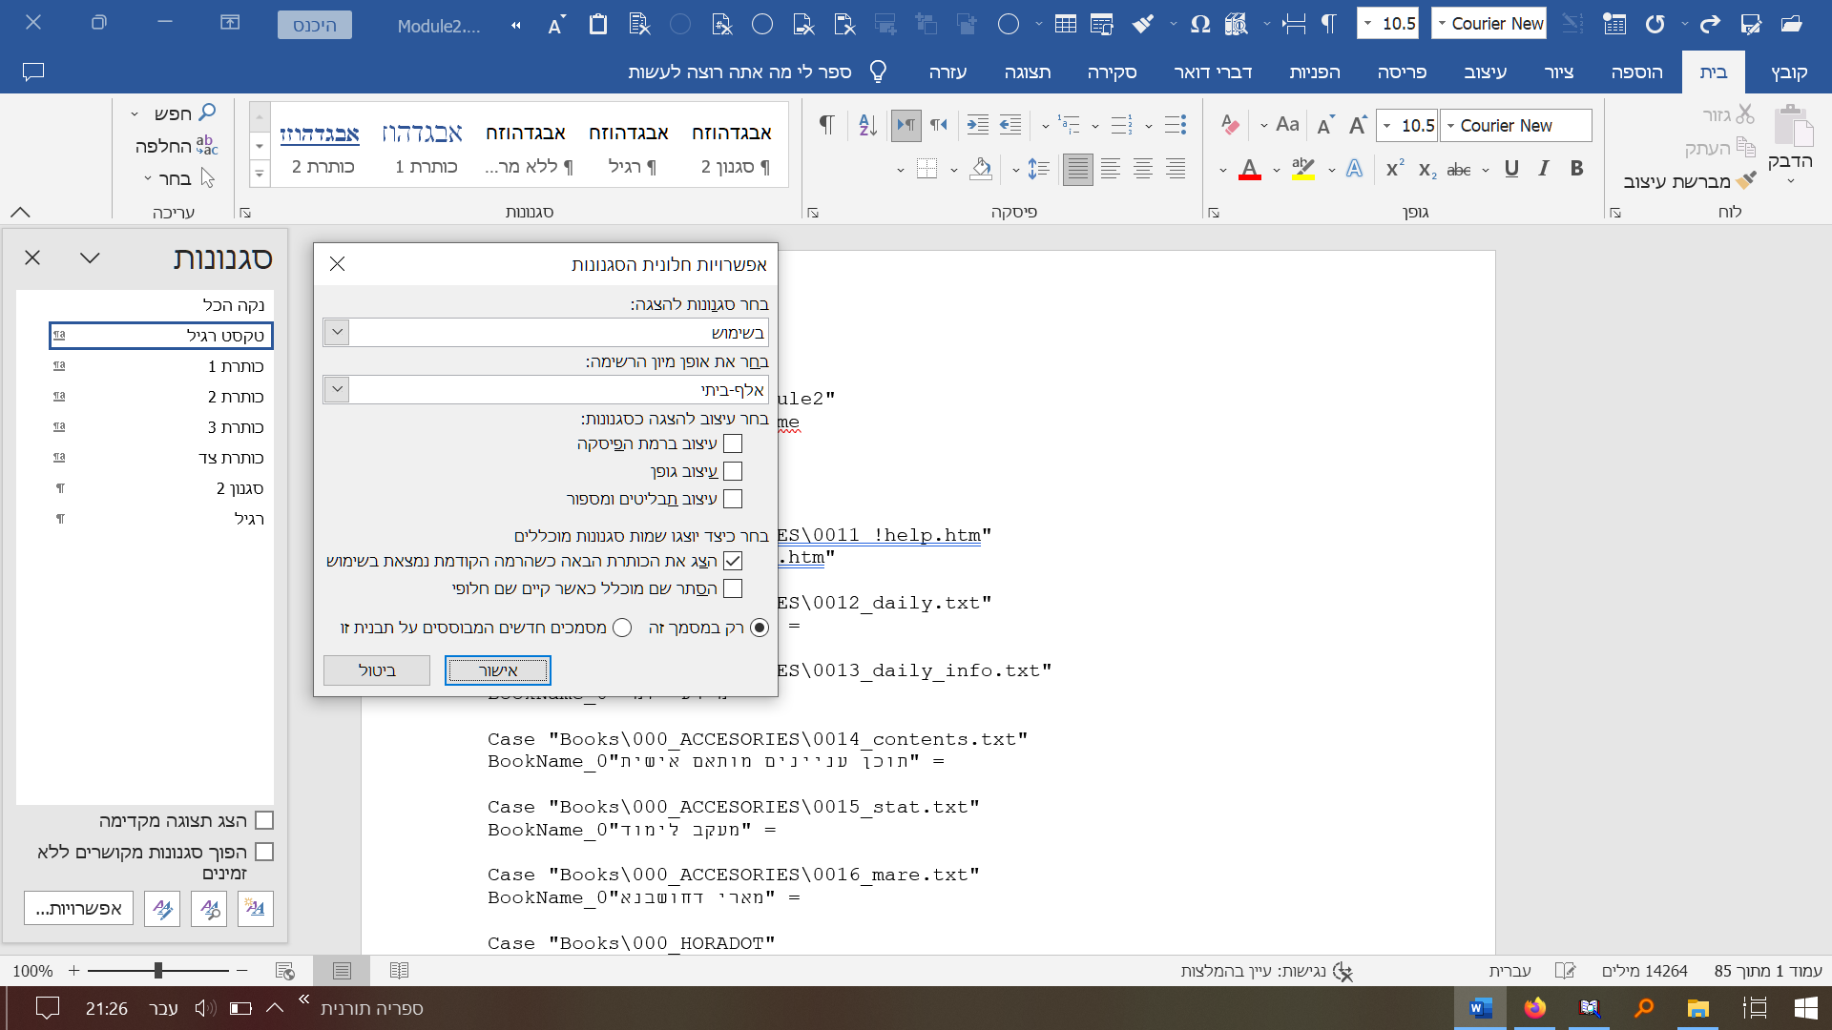The image size is (1832, 1030).
Task: Open the Change Case Aa menu
Action: click(x=1287, y=124)
